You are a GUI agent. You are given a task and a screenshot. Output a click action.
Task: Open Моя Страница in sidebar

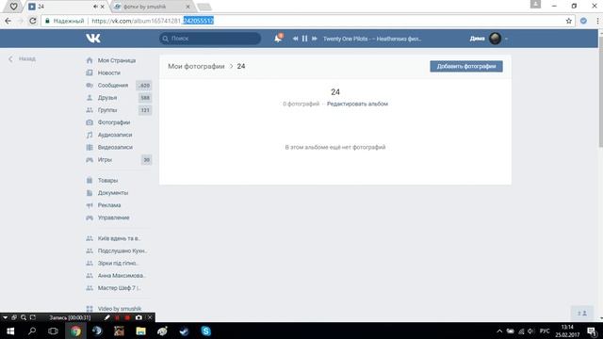[x=117, y=60]
